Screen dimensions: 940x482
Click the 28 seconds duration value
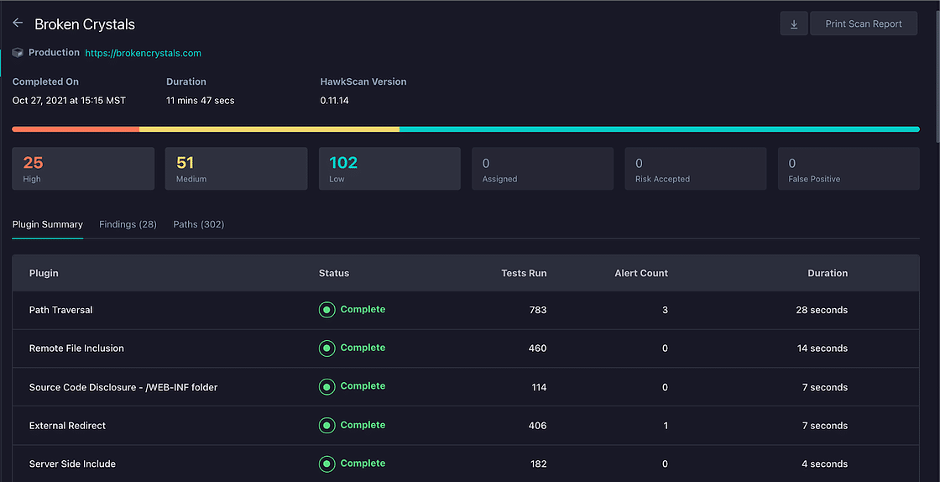[x=822, y=310]
